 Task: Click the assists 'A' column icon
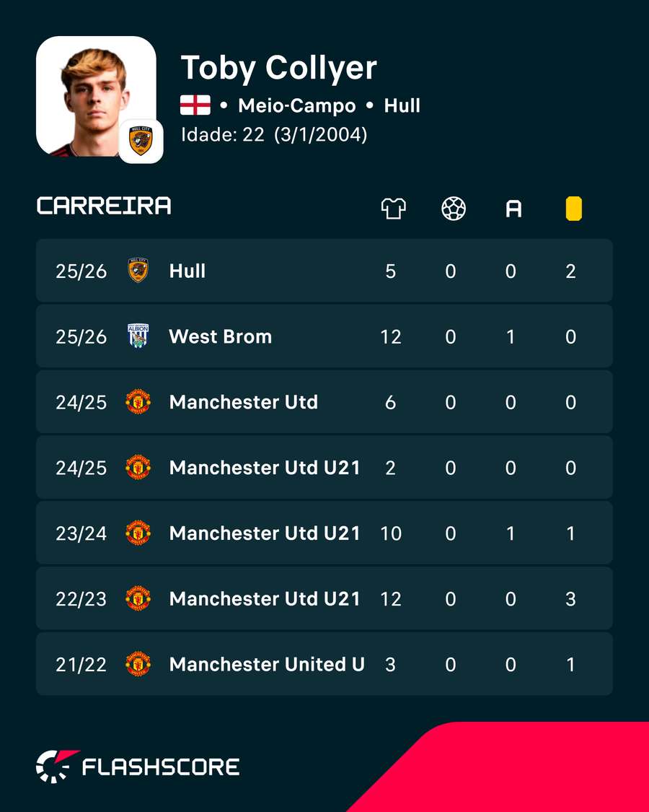point(513,209)
